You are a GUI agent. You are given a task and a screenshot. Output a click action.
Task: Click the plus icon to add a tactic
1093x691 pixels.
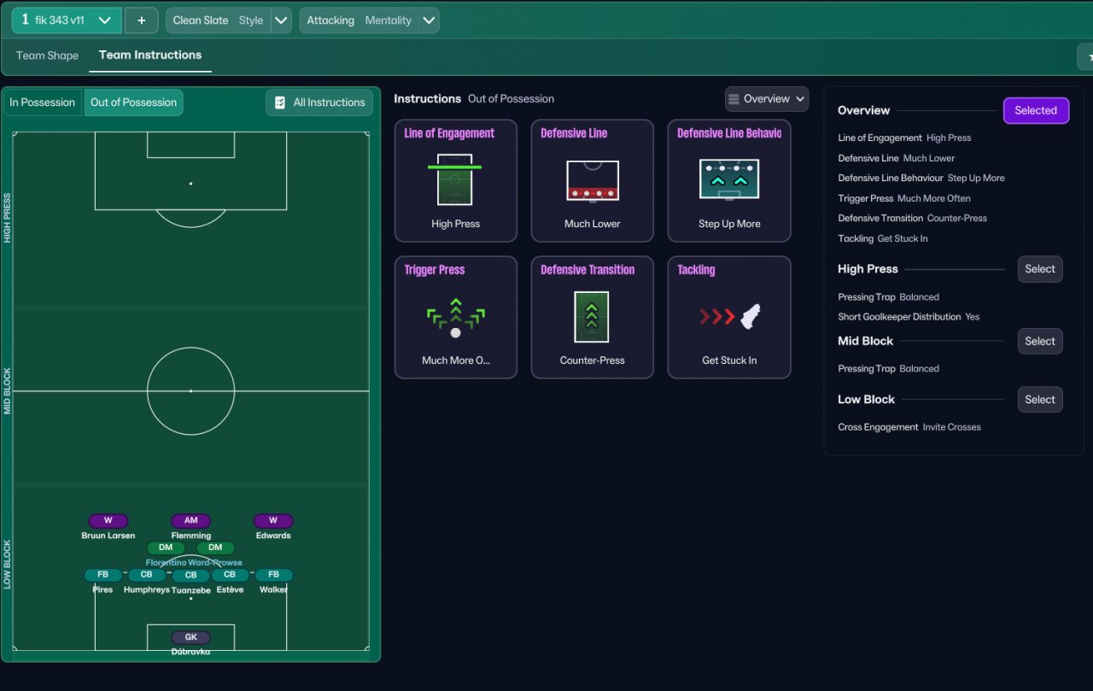click(142, 20)
